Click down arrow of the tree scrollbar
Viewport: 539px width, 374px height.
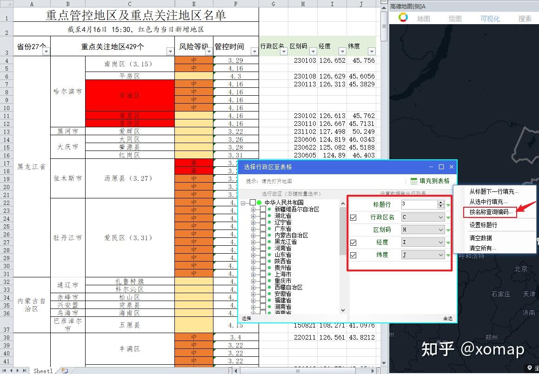coord(343,310)
